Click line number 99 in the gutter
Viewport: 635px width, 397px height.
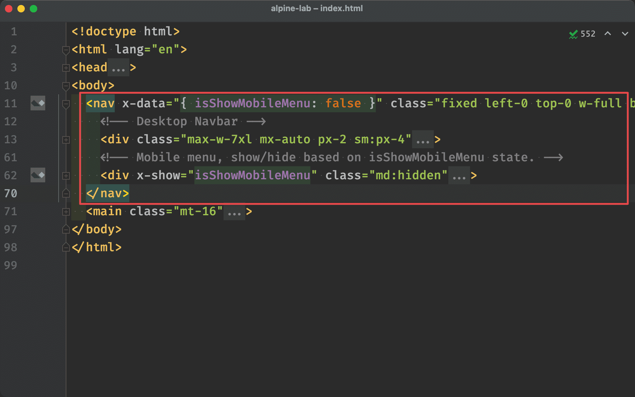[x=11, y=265]
